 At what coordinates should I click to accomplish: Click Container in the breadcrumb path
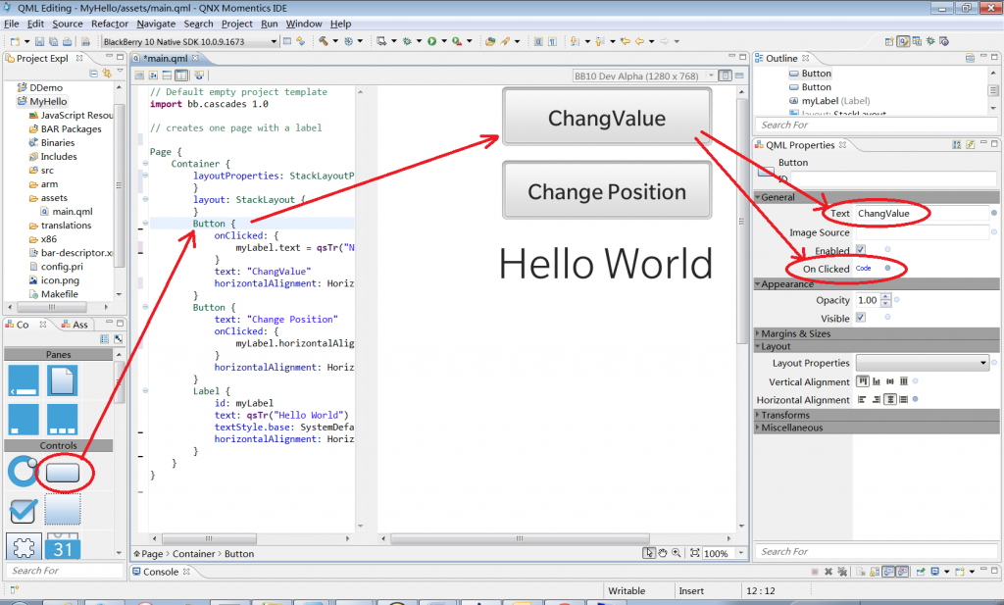click(x=193, y=554)
